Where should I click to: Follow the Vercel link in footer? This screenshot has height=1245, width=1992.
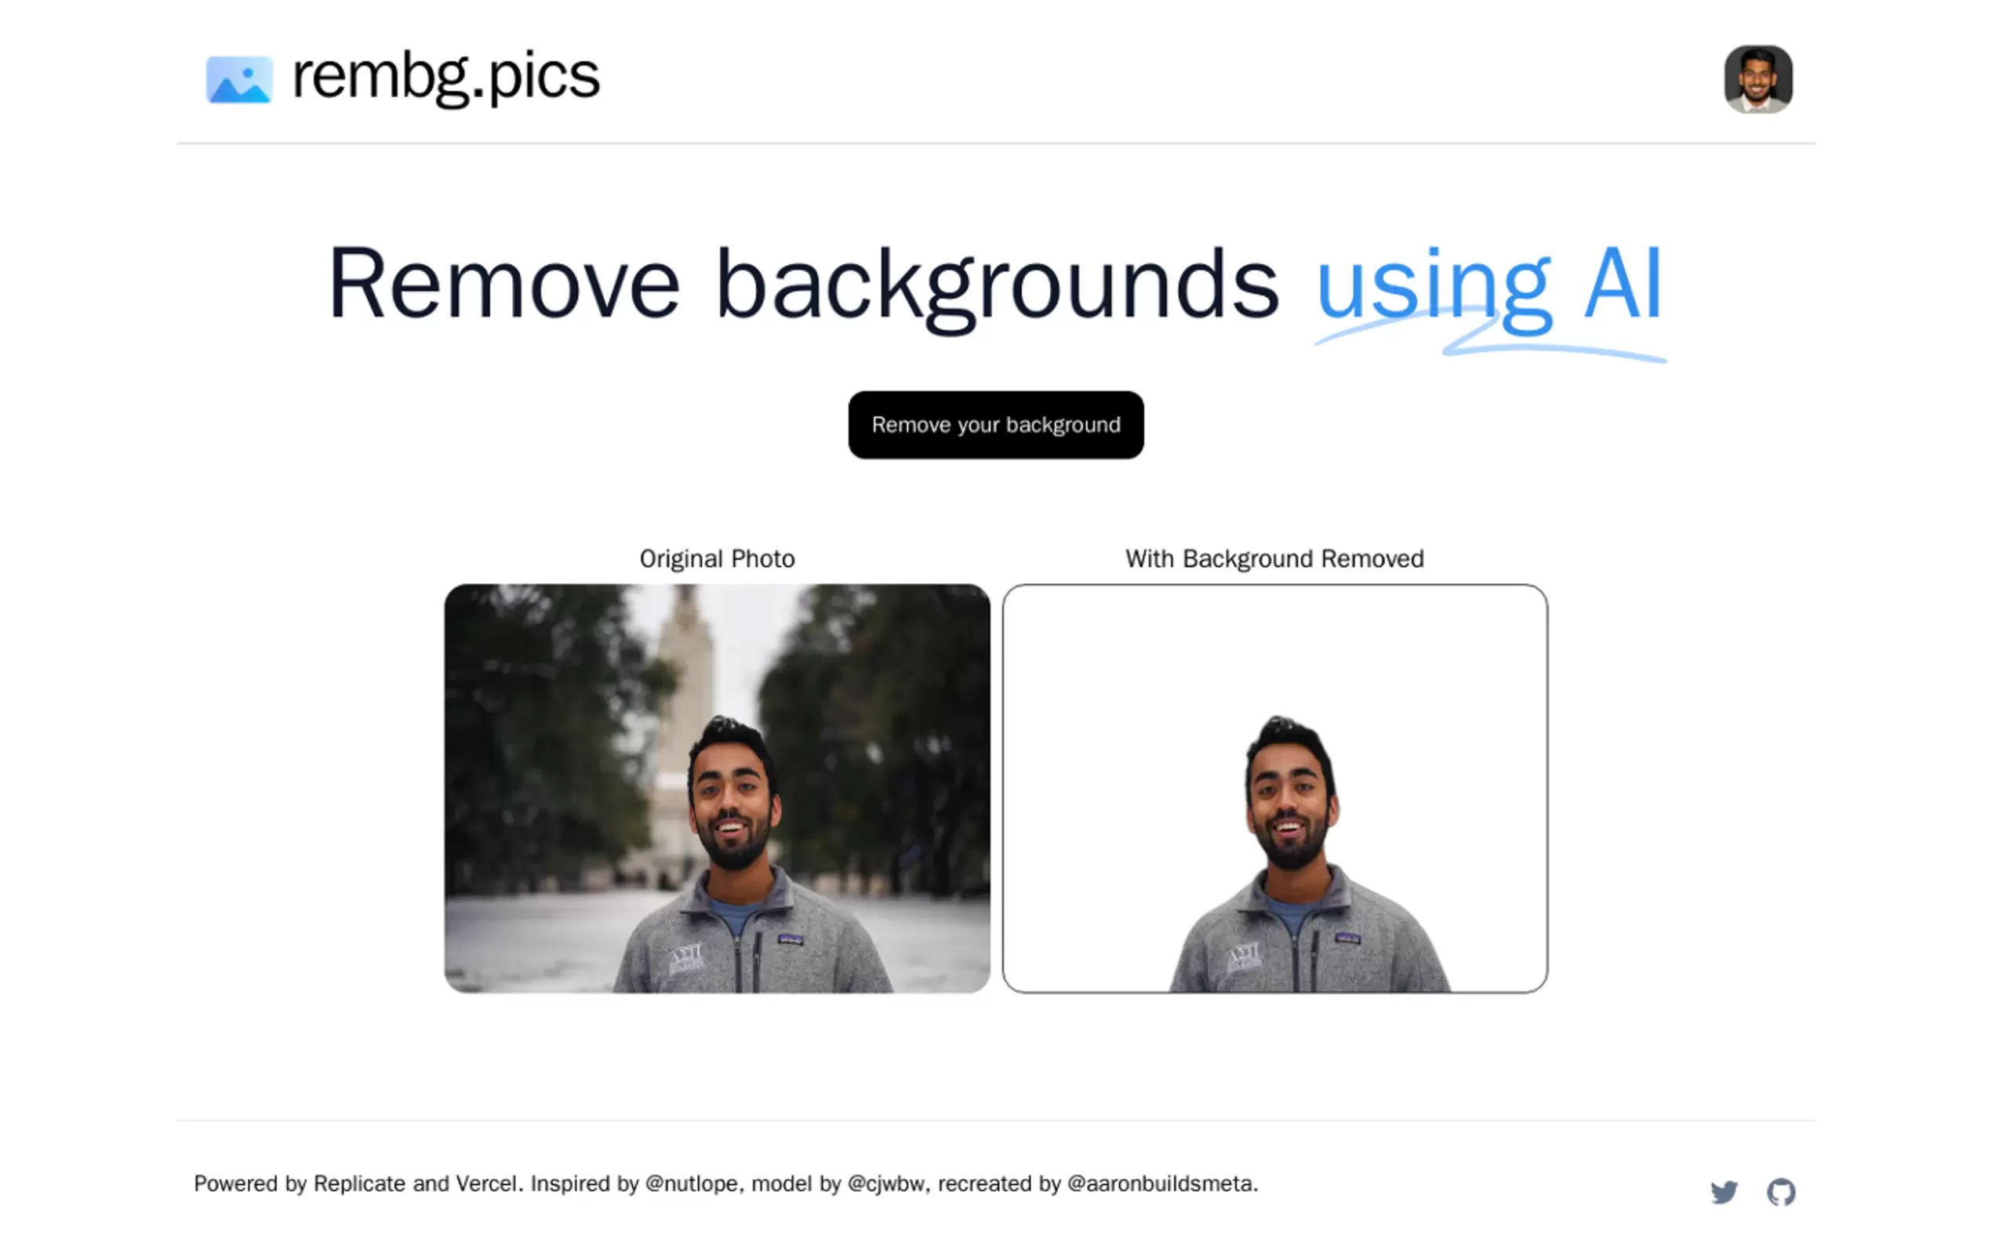click(x=486, y=1183)
